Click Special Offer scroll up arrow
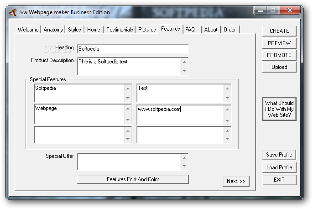The width and height of the screenshot is (313, 209). pyautogui.click(x=184, y=158)
